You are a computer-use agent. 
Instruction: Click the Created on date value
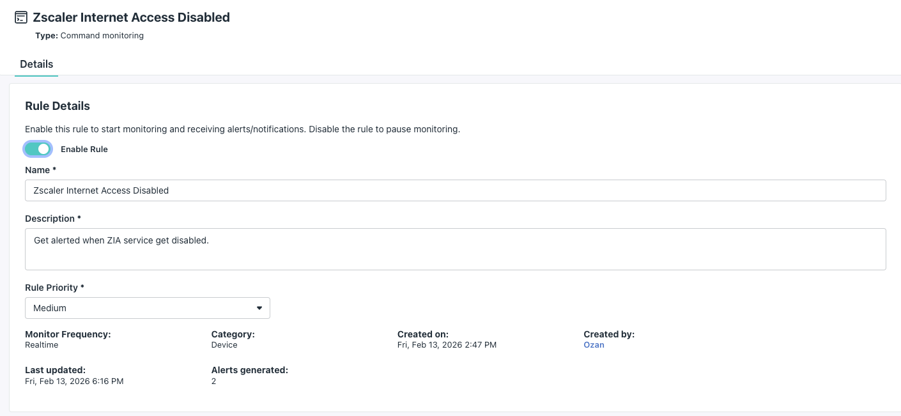(447, 345)
